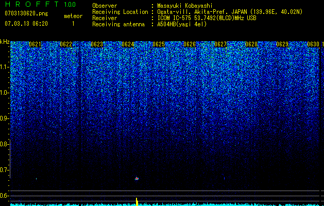
Task: Click the red meteor echo blip
Action: click(137, 178)
